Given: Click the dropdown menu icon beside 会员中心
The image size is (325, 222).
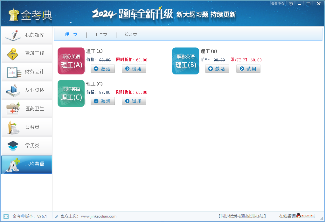Looking at the screenshot, I should point(291,4).
